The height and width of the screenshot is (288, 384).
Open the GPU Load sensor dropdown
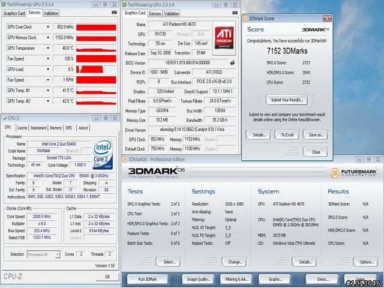48,70
